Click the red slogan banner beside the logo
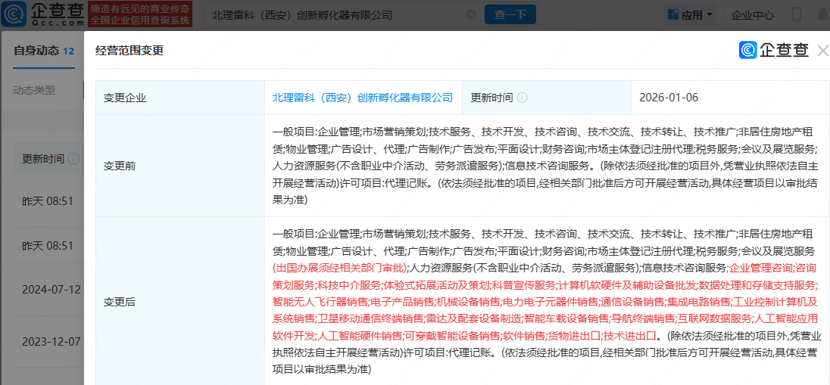830x385 pixels. pos(139,14)
